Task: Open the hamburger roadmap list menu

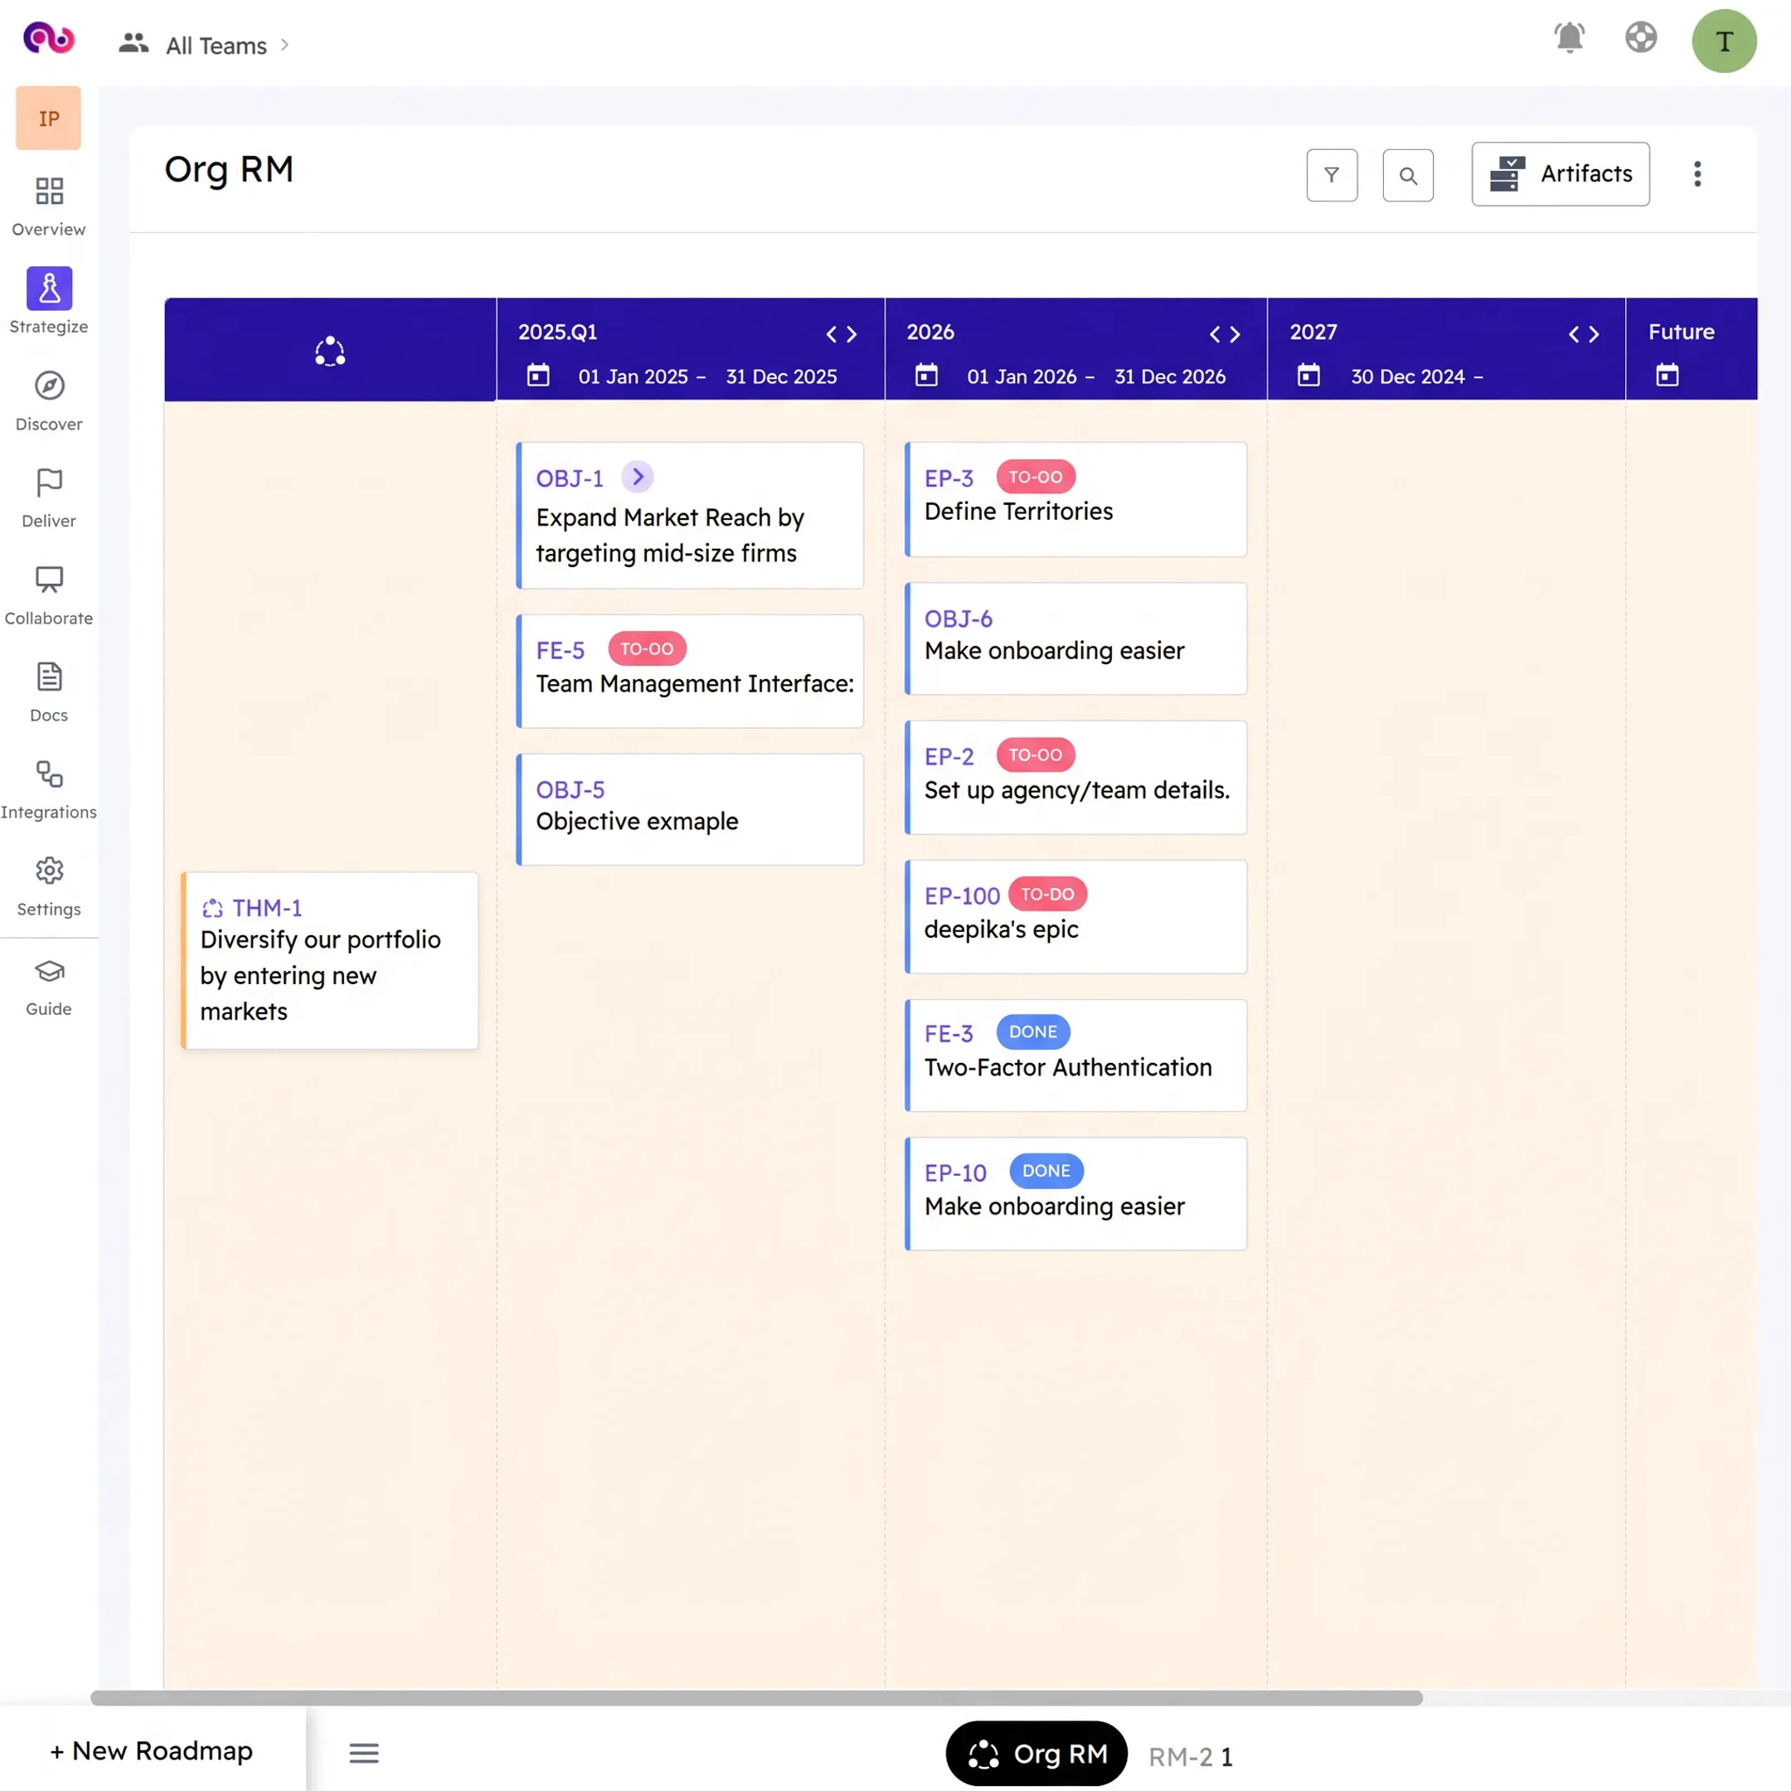Action: [x=364, y=1752]
